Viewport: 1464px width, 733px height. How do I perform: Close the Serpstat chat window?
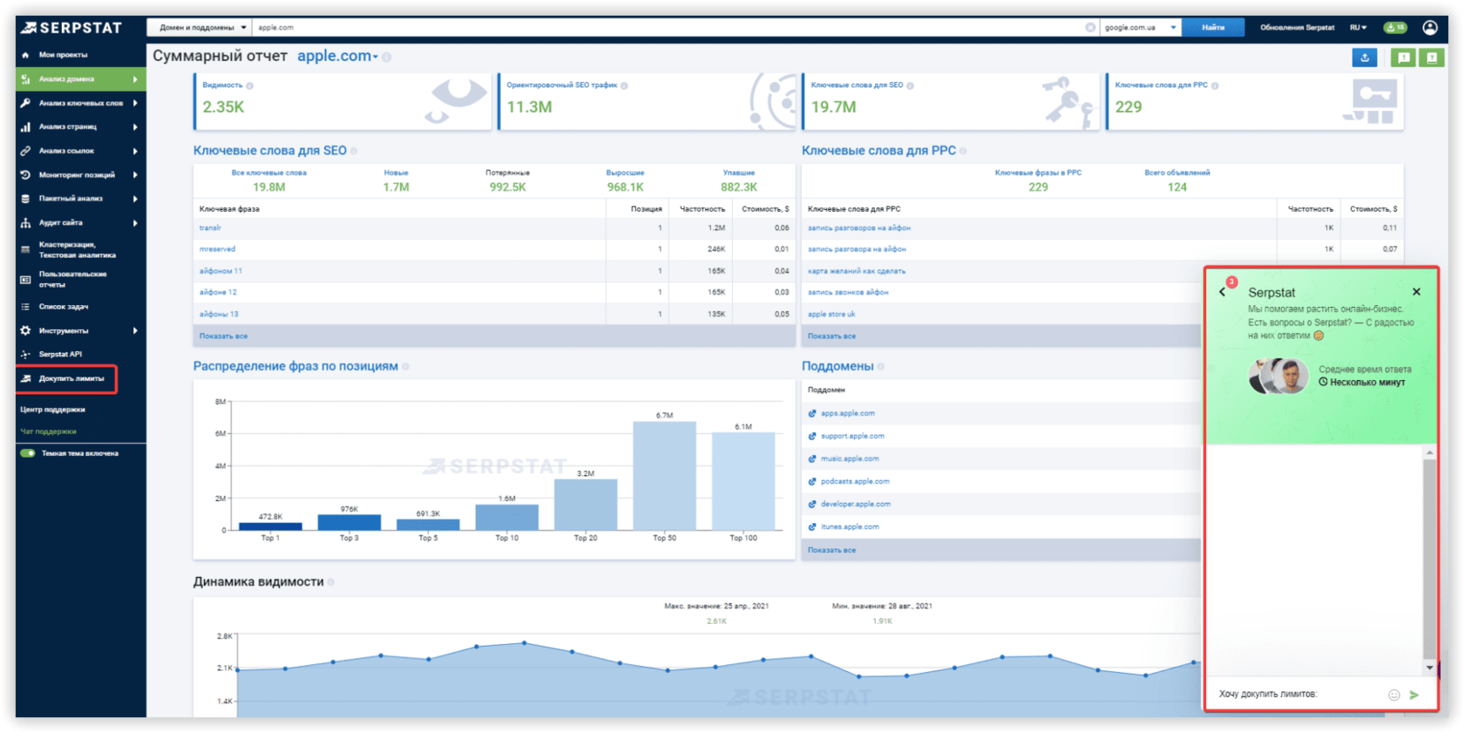(x=1416, y=292)
